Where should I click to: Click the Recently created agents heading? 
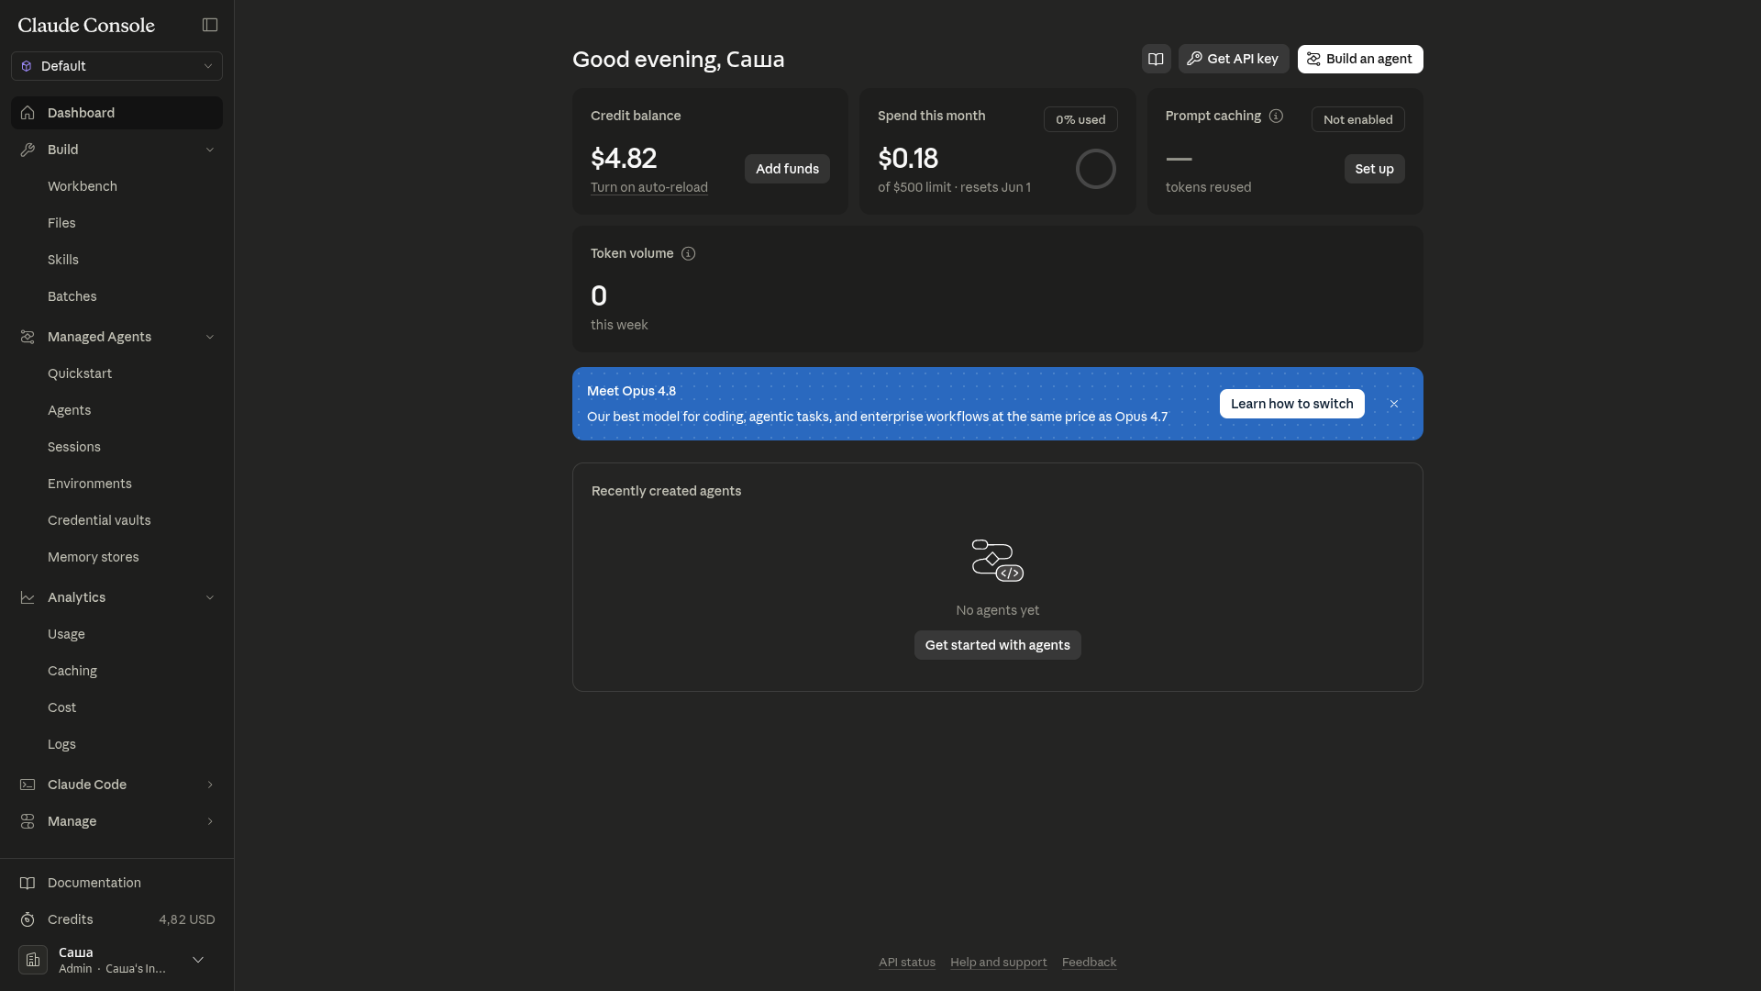click(x=666, y=491)
